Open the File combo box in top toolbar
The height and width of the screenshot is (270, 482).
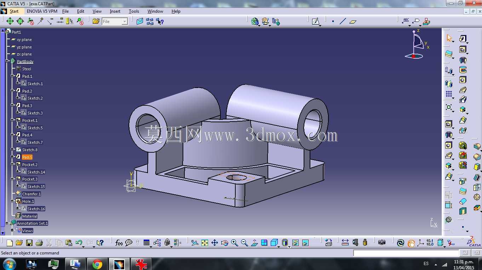[115, 22]
